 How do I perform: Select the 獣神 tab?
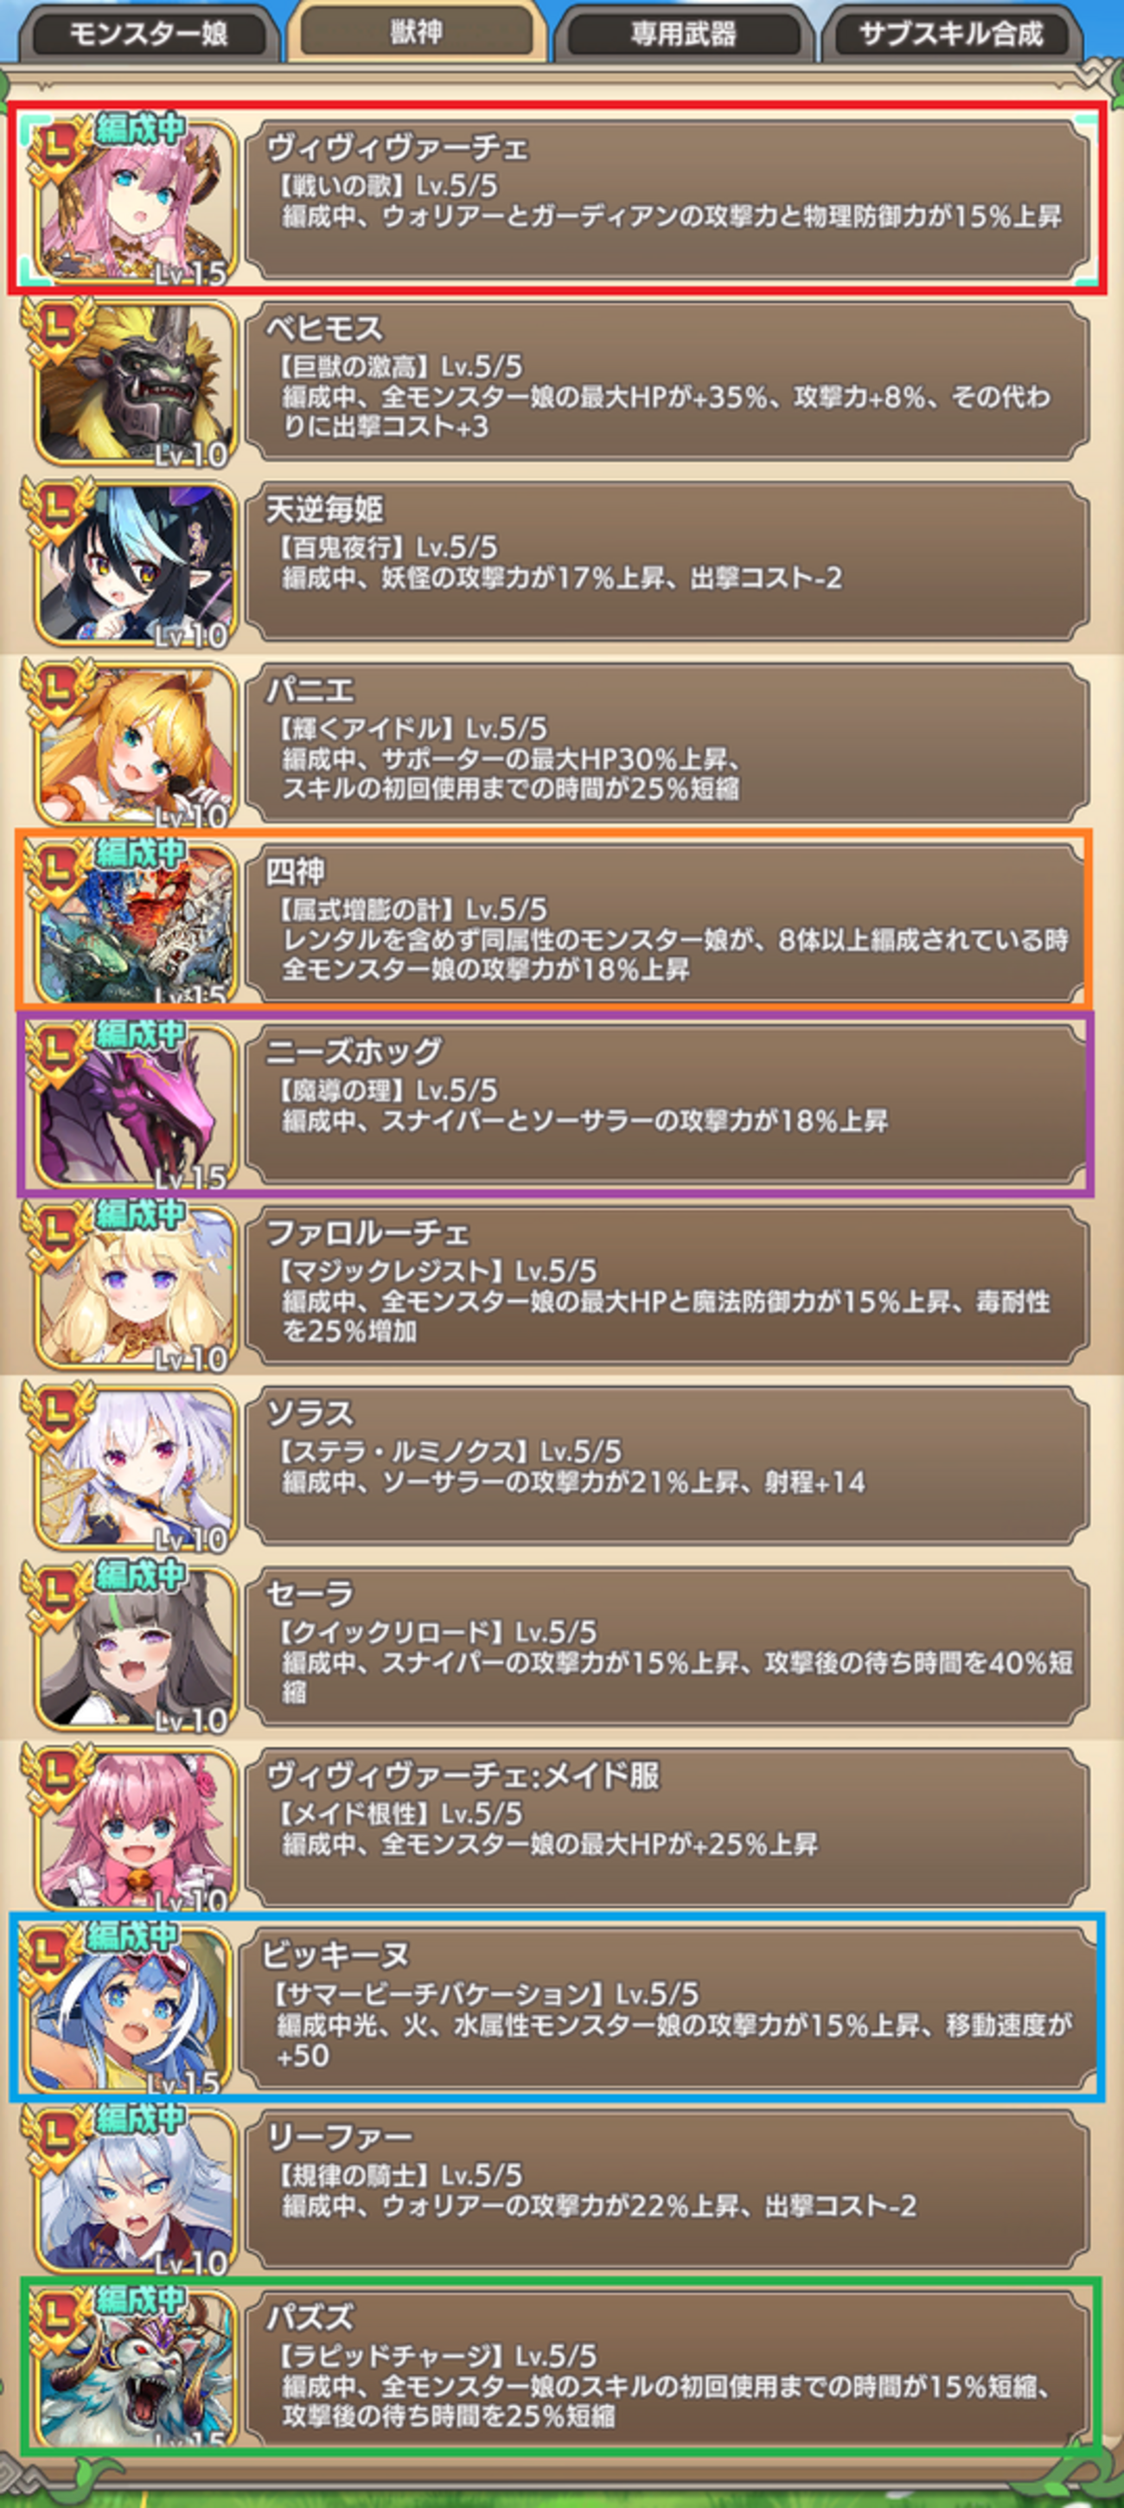click(416, 31)
